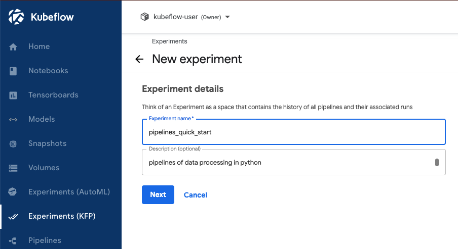Click the Description scrollbar handle
The width and height of the screenshot is (458, 249).
437,162
